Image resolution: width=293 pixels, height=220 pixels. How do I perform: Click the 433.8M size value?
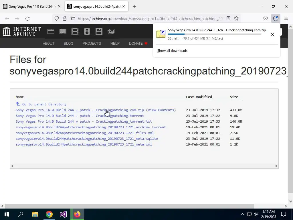[236, 110]
